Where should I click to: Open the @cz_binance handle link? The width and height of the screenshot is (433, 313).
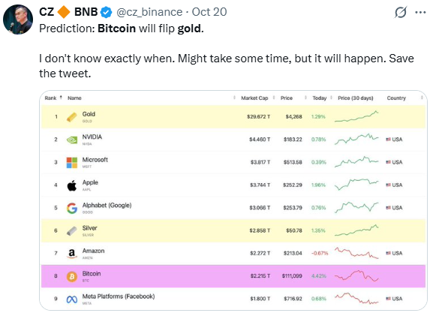[149, 12]
